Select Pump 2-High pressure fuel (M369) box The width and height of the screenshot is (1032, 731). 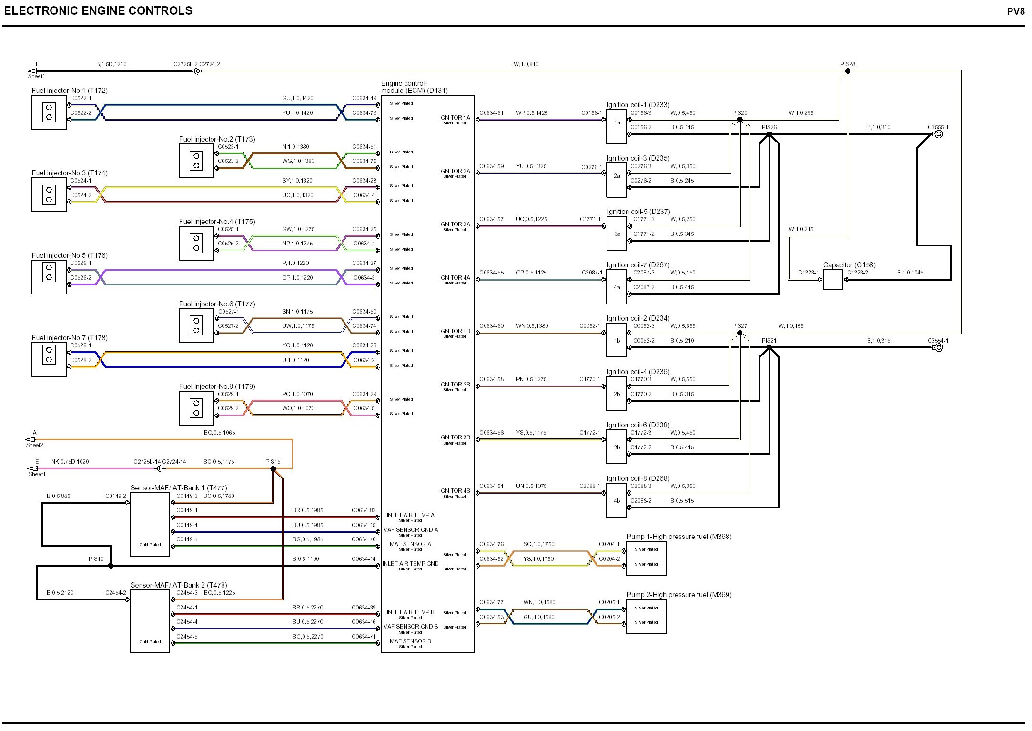[x=646, y=617]
